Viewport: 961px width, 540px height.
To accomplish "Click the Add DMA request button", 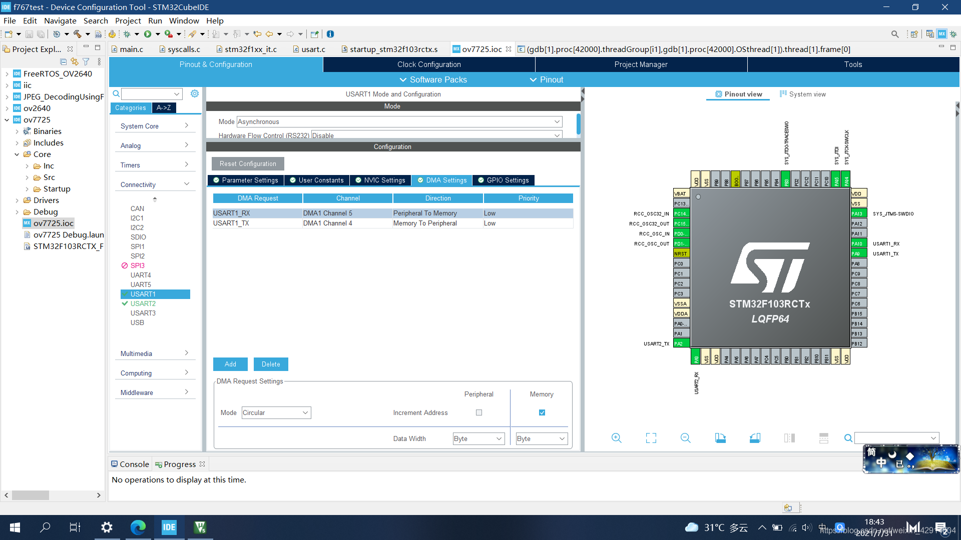I will [x=230, y=364].
